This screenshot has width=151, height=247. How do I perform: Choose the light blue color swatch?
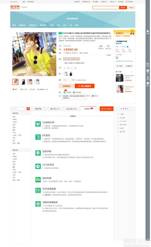[66, 74]
